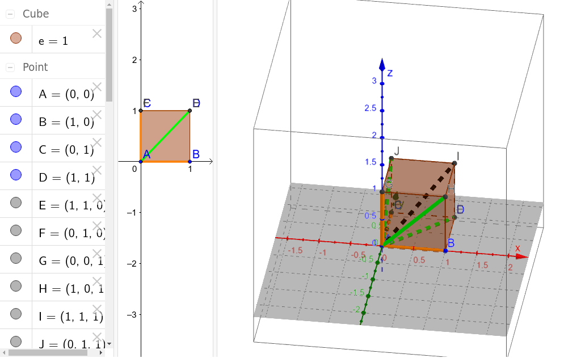This screenshot has height=358, width=581.
Task: Collapse the Point section in Algebra view
Action: click(10, 68)
